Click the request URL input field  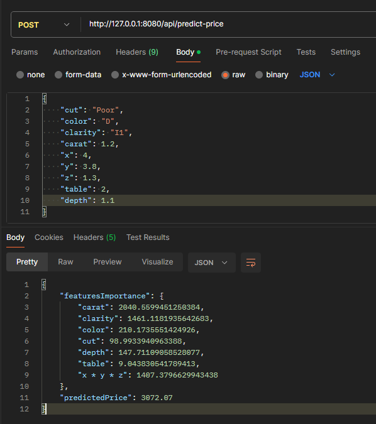point(229,24)
